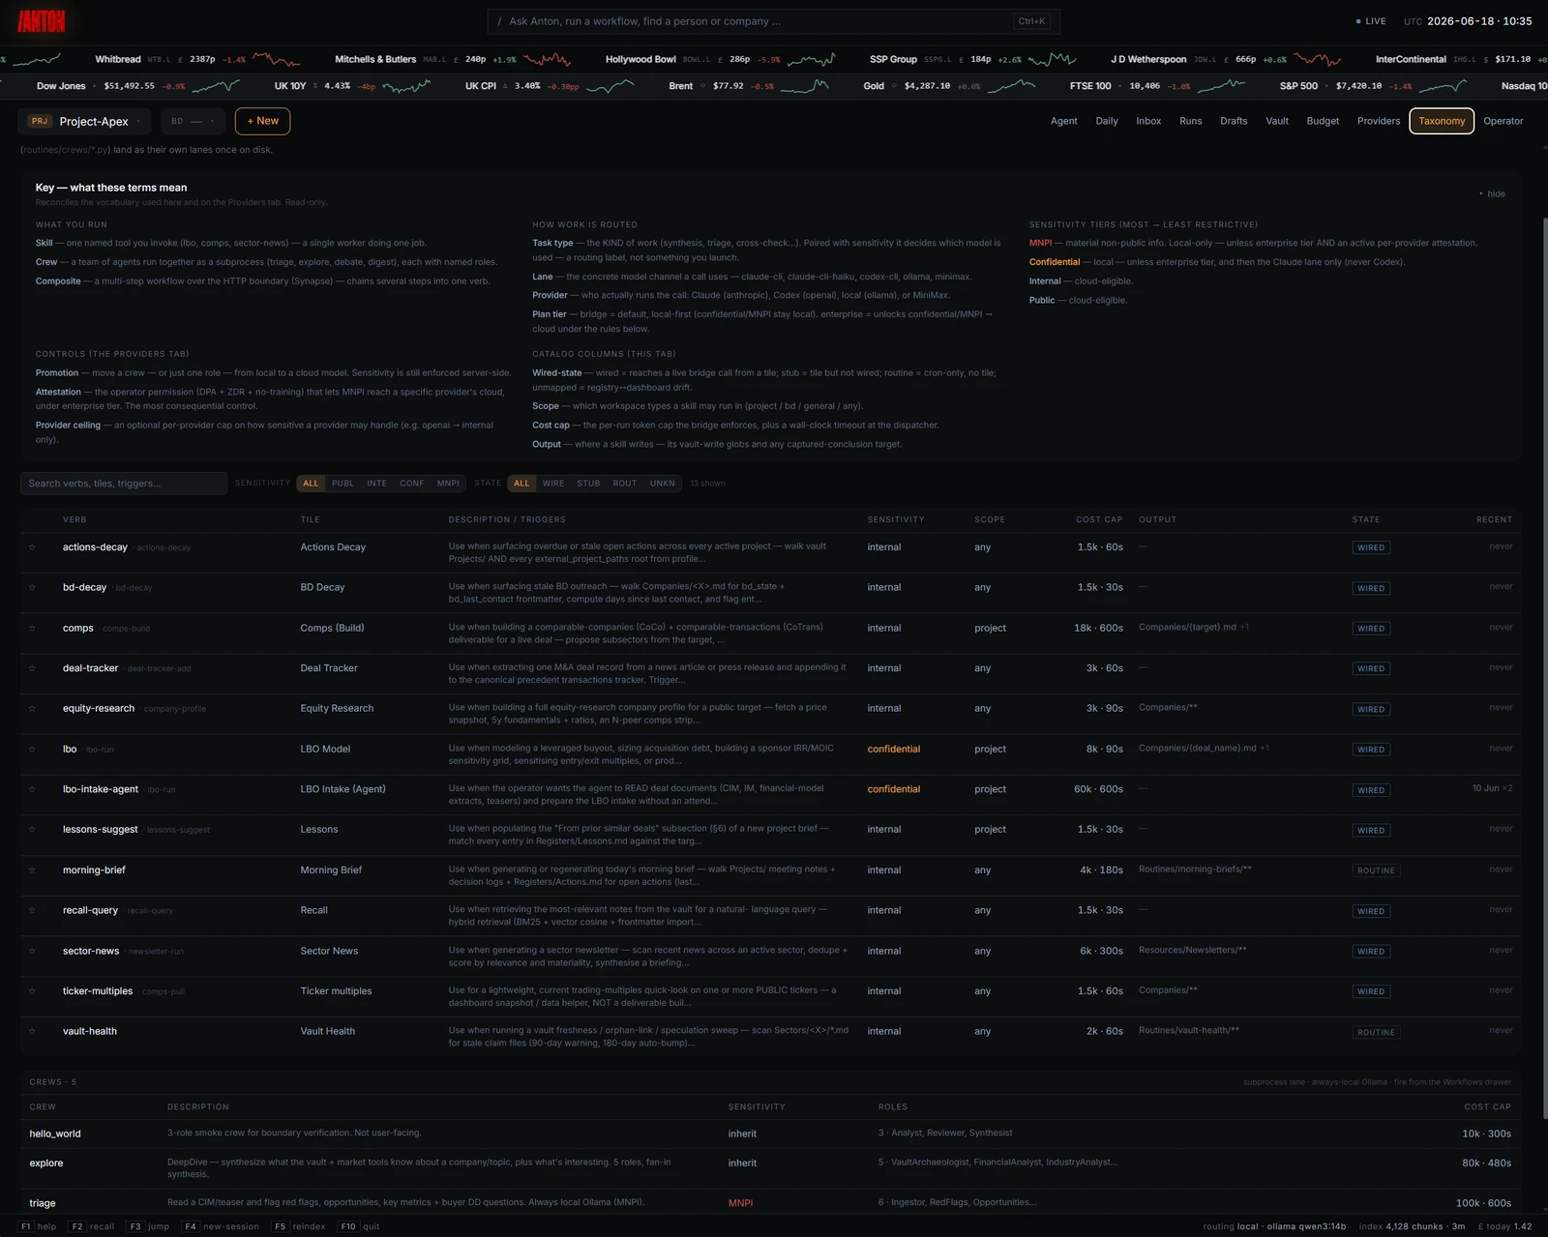Click the explore crew name
The width and height of the screenshot is (1548, 1237).
coord(46,1163)
